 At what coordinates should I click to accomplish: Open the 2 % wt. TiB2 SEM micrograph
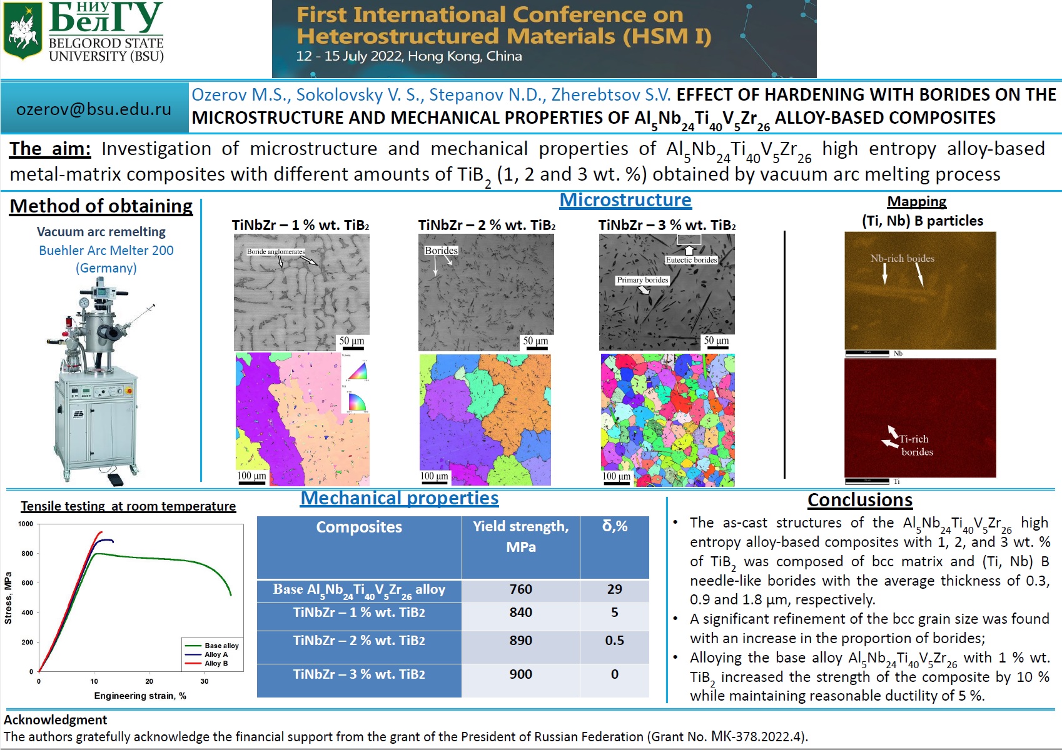485,292
